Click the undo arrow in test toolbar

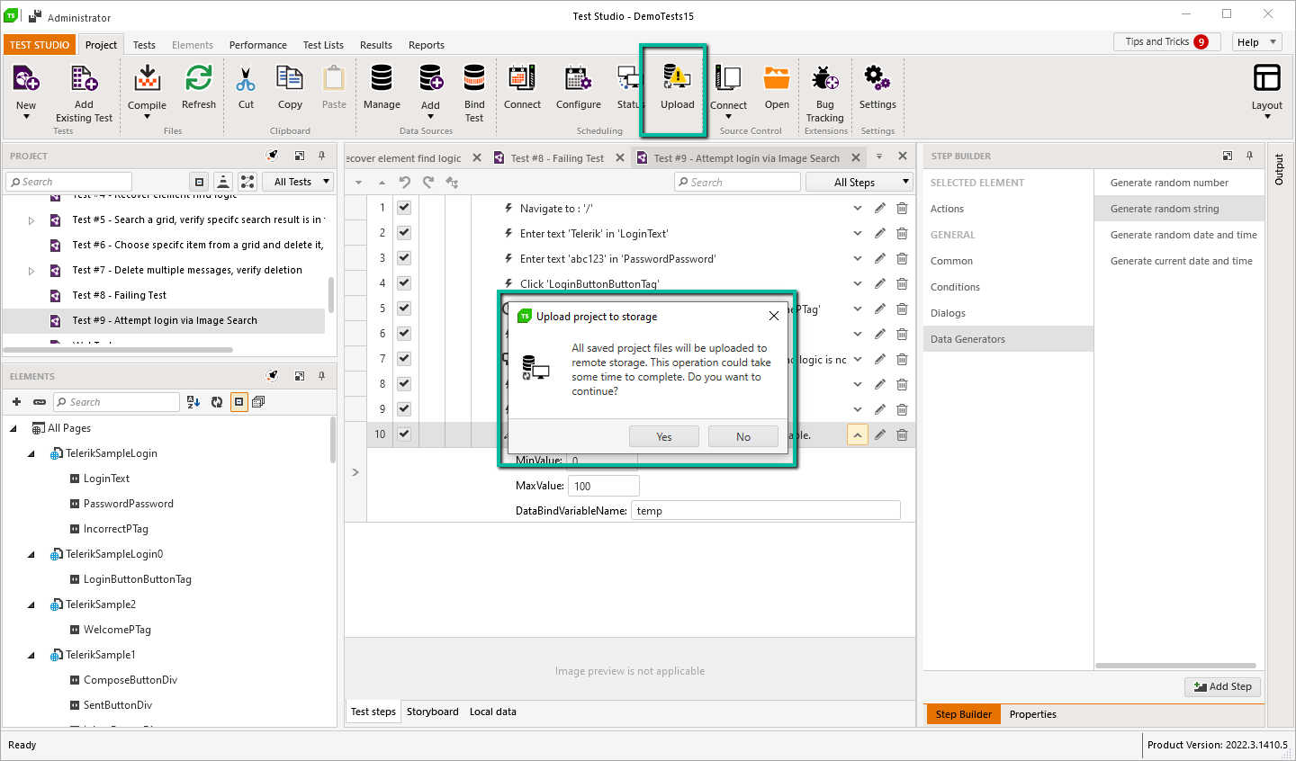[405, 182]
